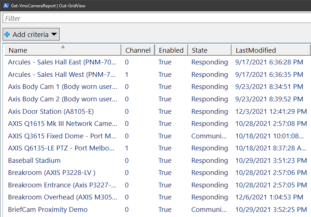
Task: Click the 10/29/2021 3:51:23 PM timestamp
Action: 271,161
